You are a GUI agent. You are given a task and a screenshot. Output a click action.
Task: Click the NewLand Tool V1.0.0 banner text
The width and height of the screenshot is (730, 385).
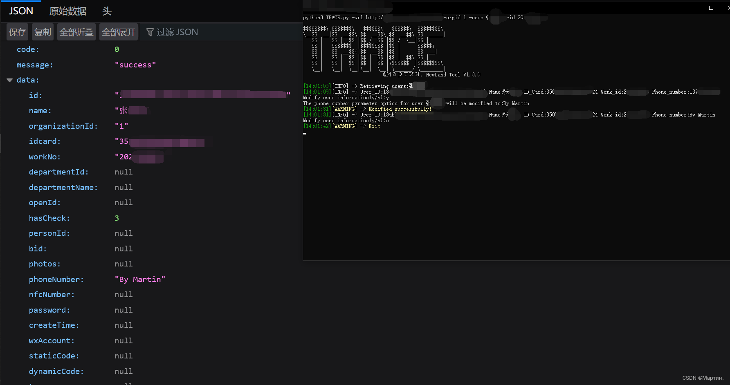[453, 75]
